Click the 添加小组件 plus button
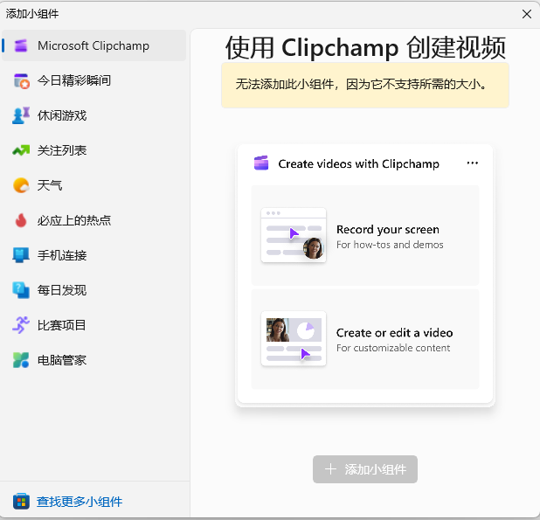540x520 pixels. click(365, 469)
